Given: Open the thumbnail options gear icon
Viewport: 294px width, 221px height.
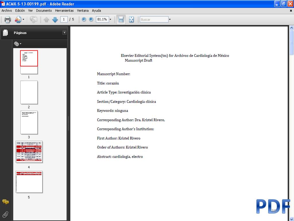Looking at the screenshot, I should pyautogui.click(x=16, y=44).
